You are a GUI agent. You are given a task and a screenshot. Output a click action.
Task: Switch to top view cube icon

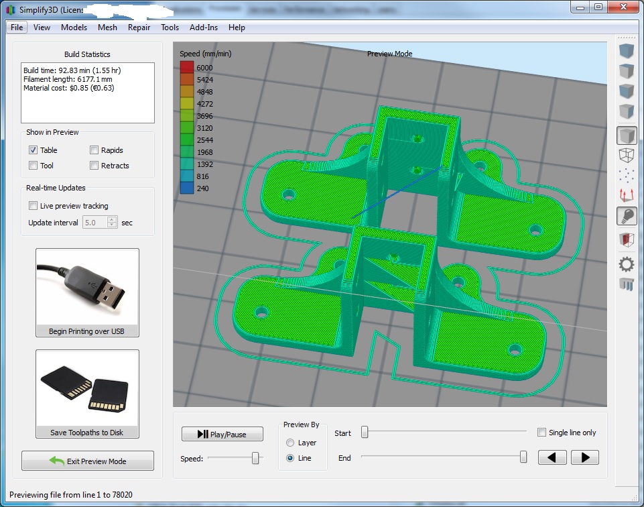(627, 71)
